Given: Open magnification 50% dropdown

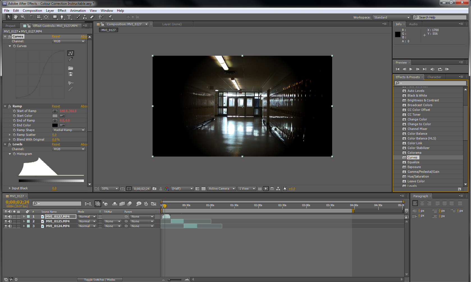Looking at the screenshot, I should 110,189.
